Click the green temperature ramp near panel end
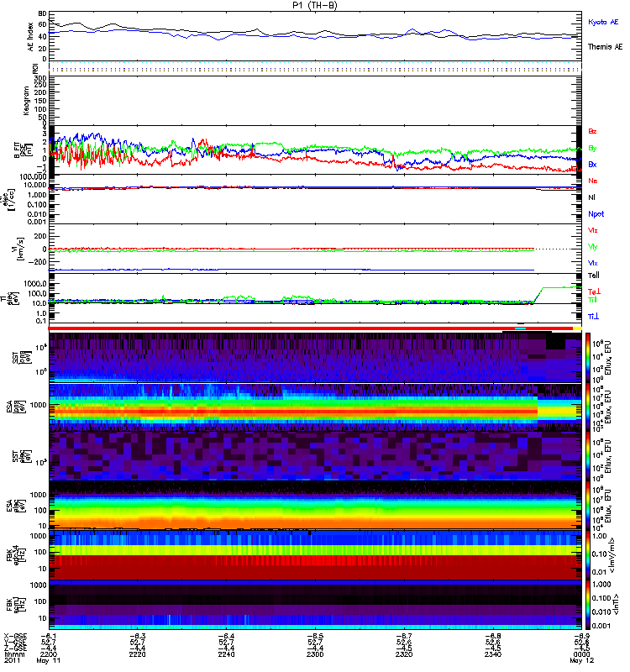Viewport: 630px width, 672px height. click(538, 295)
